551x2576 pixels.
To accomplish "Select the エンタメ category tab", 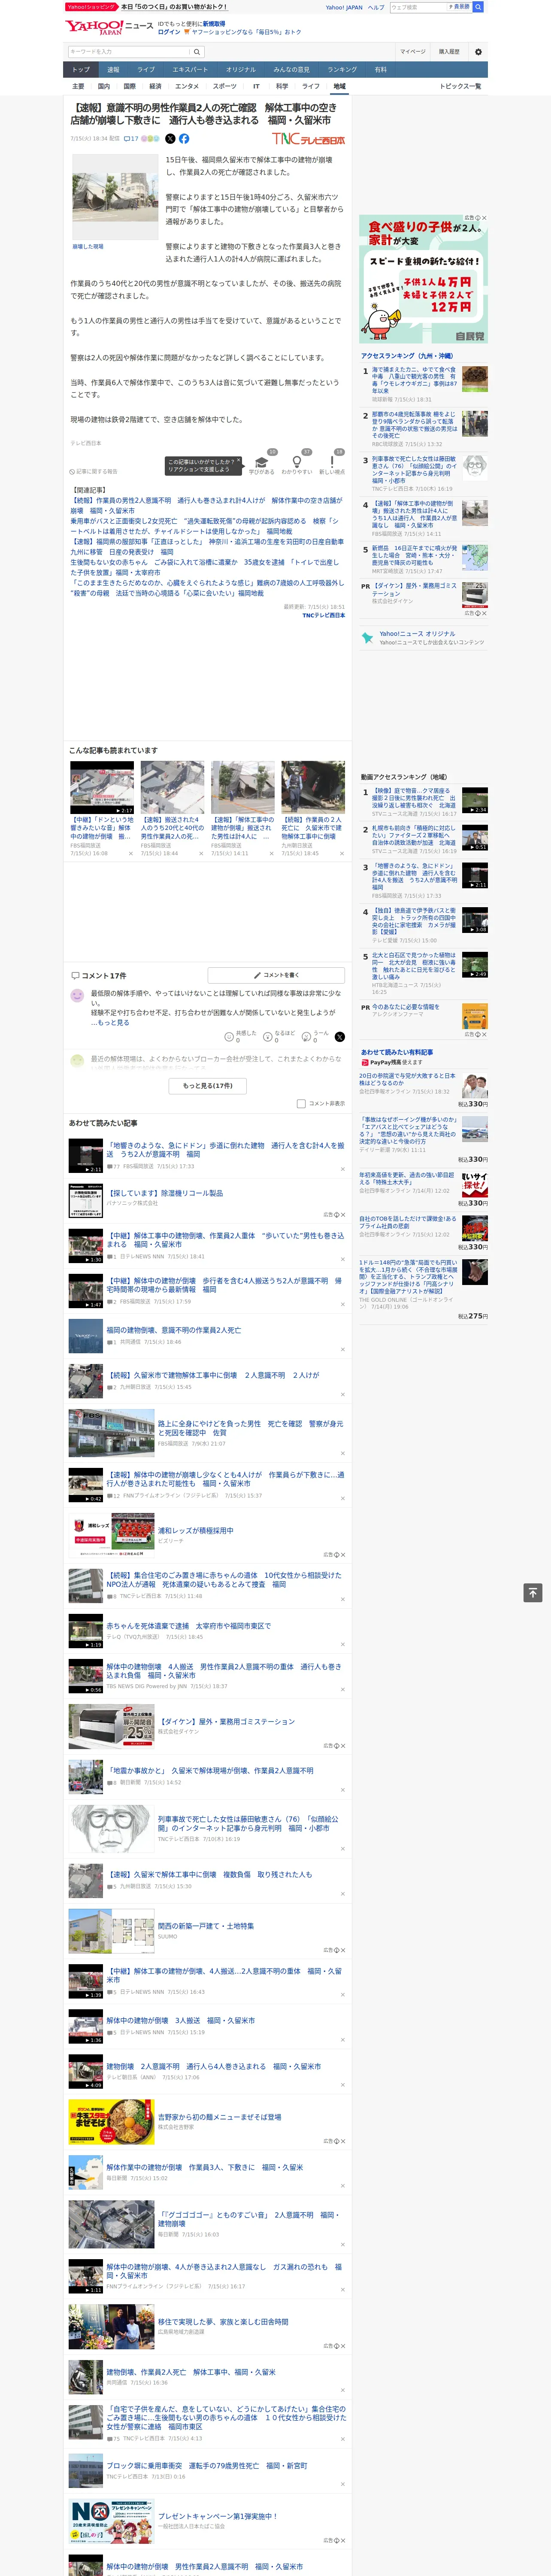I will pos(187,86).
